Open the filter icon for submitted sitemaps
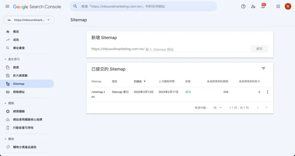This screenshot has width=295, height=156. (263, 69)
